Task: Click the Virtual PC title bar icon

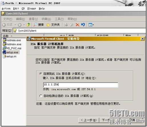Action: point(3,3)
